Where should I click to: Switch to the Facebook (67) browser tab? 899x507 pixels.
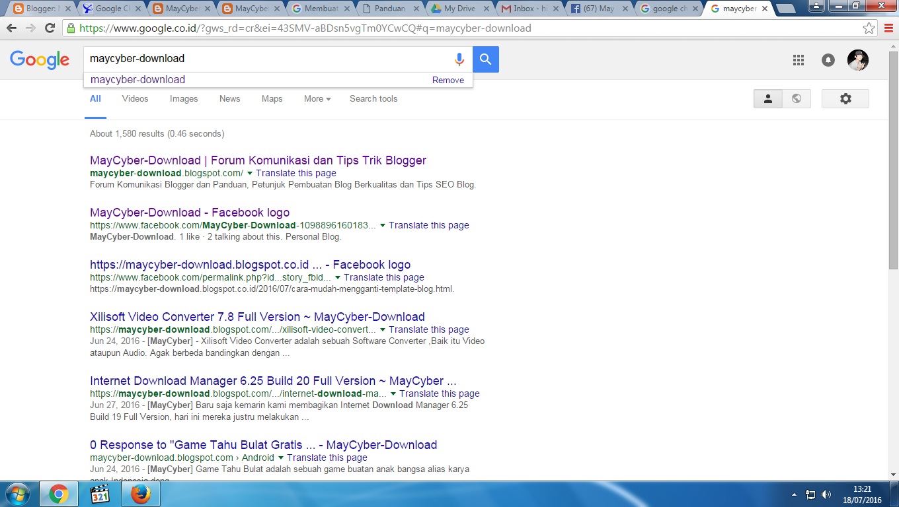coord(599,9)
